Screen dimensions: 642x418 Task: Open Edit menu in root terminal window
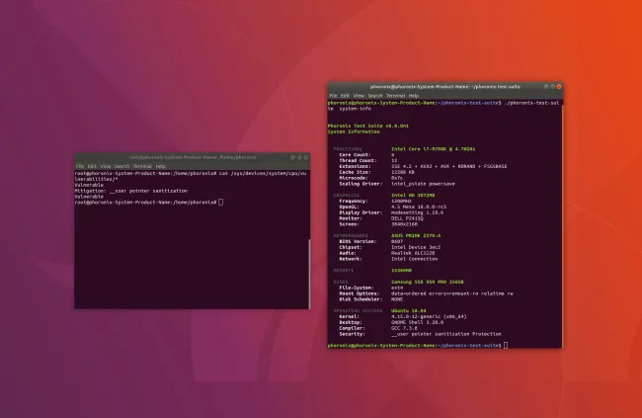point(92,166)
